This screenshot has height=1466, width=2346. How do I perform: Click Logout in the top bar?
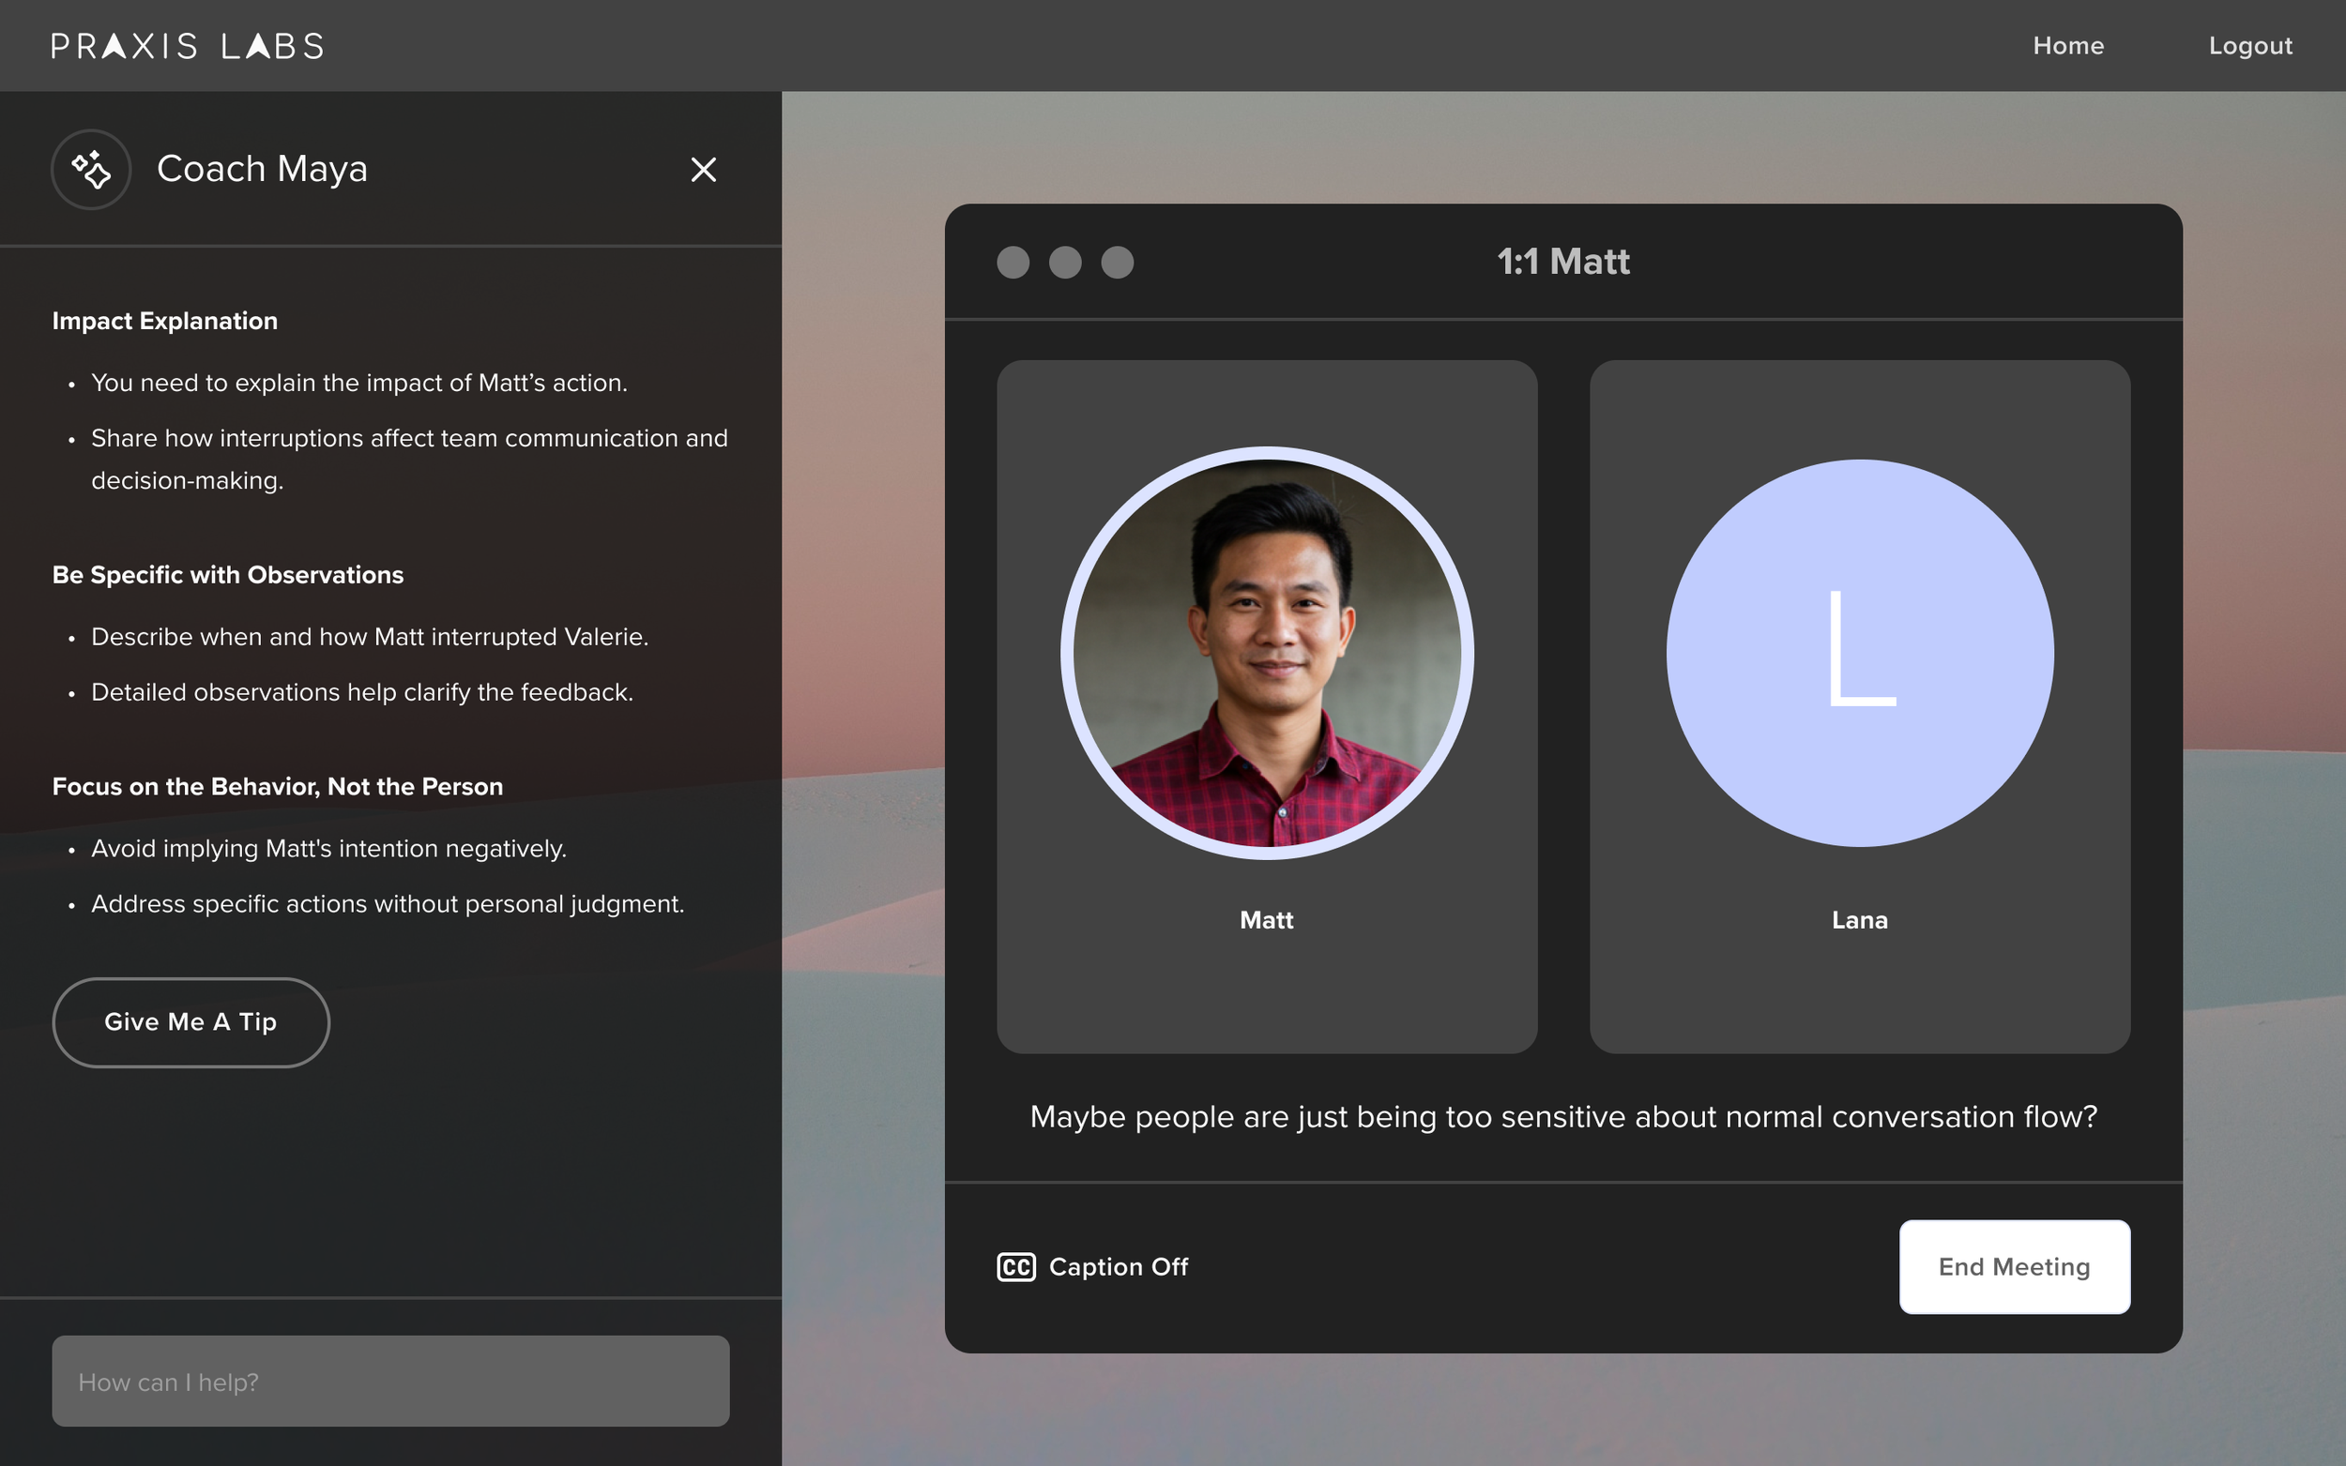click(2250, 46)
